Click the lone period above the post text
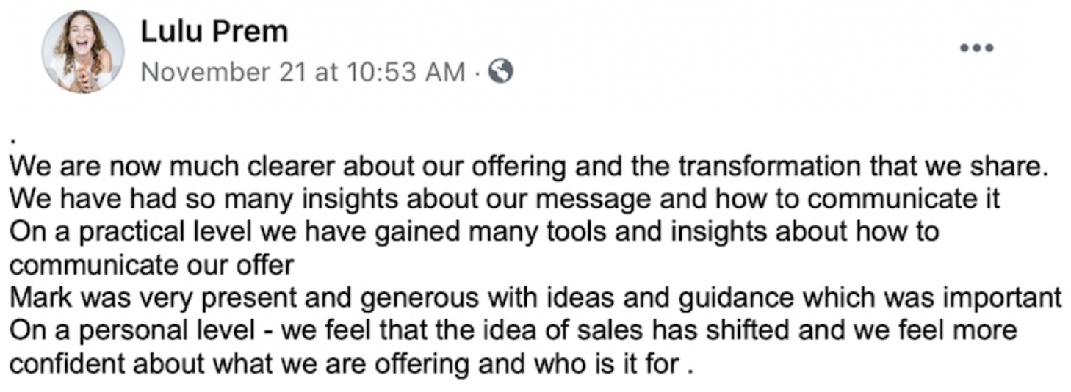The image size is (1071, 392). 13,137
